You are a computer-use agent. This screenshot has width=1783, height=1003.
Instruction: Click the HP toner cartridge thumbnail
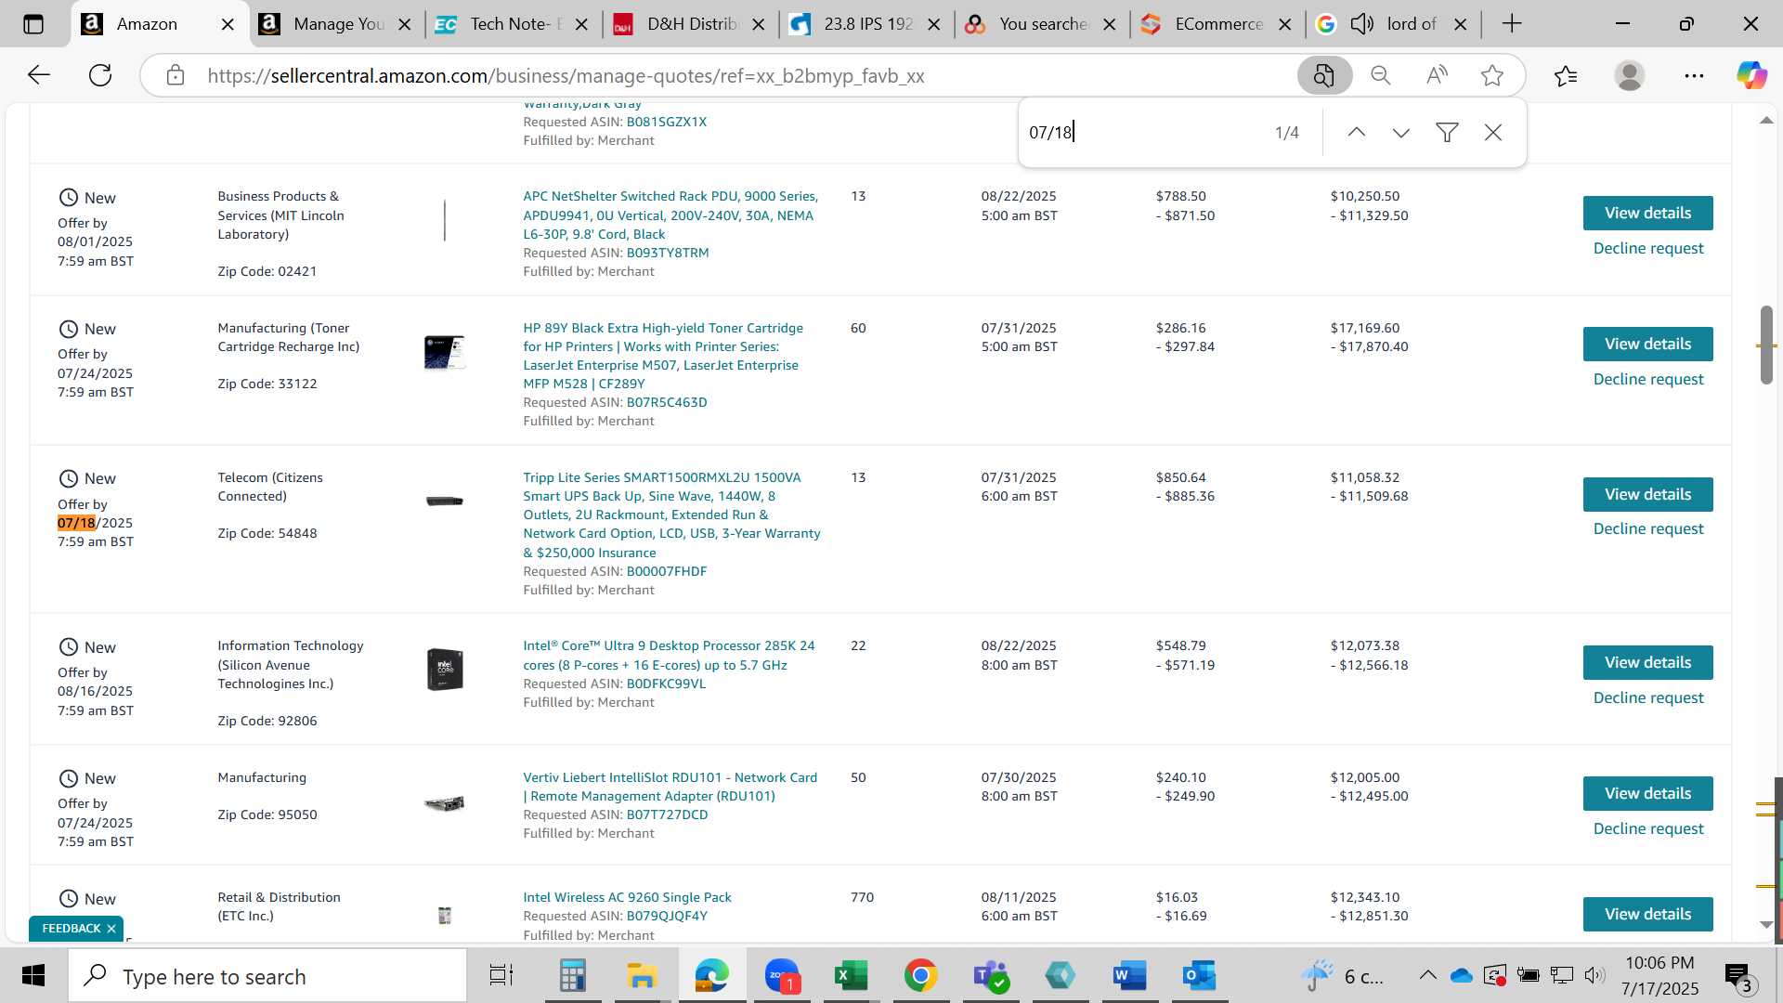pyautogui.click(x=444, y=353)
